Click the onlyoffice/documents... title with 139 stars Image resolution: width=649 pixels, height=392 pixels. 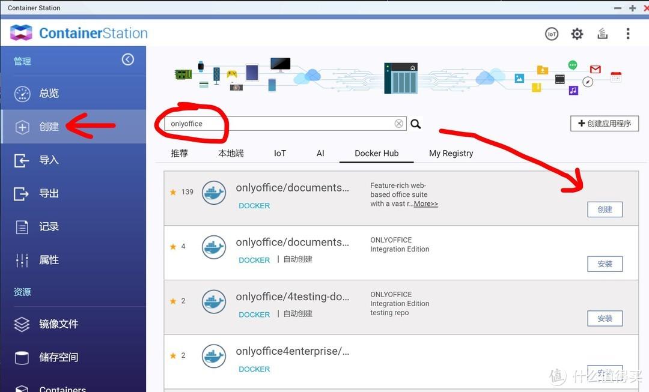293,188
